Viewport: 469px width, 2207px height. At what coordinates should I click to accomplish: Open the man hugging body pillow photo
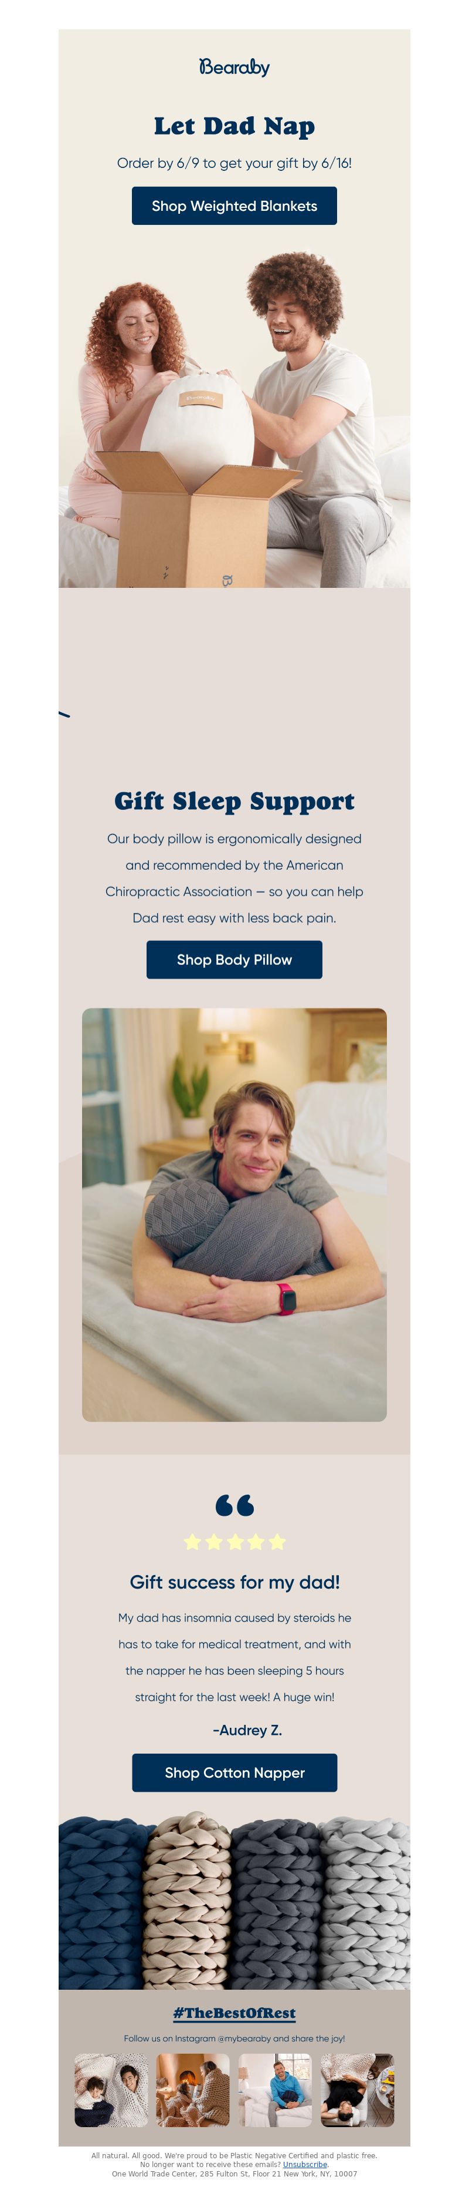(235, 1215)
